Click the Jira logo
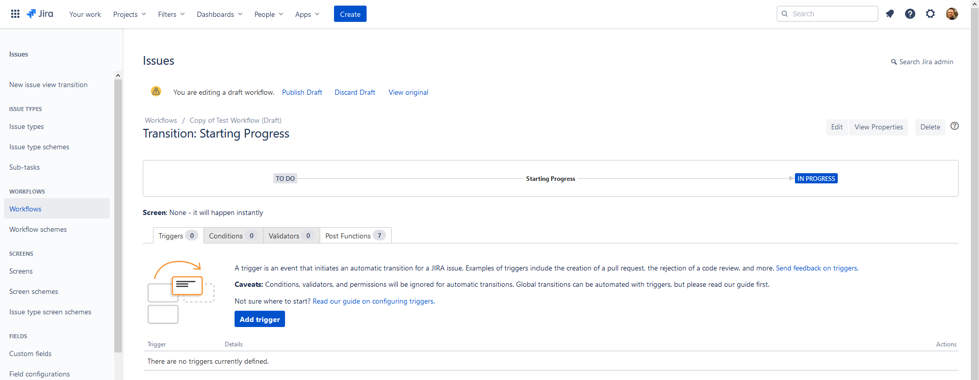This screenshot has width=979, height=380. tap(40, 14)
